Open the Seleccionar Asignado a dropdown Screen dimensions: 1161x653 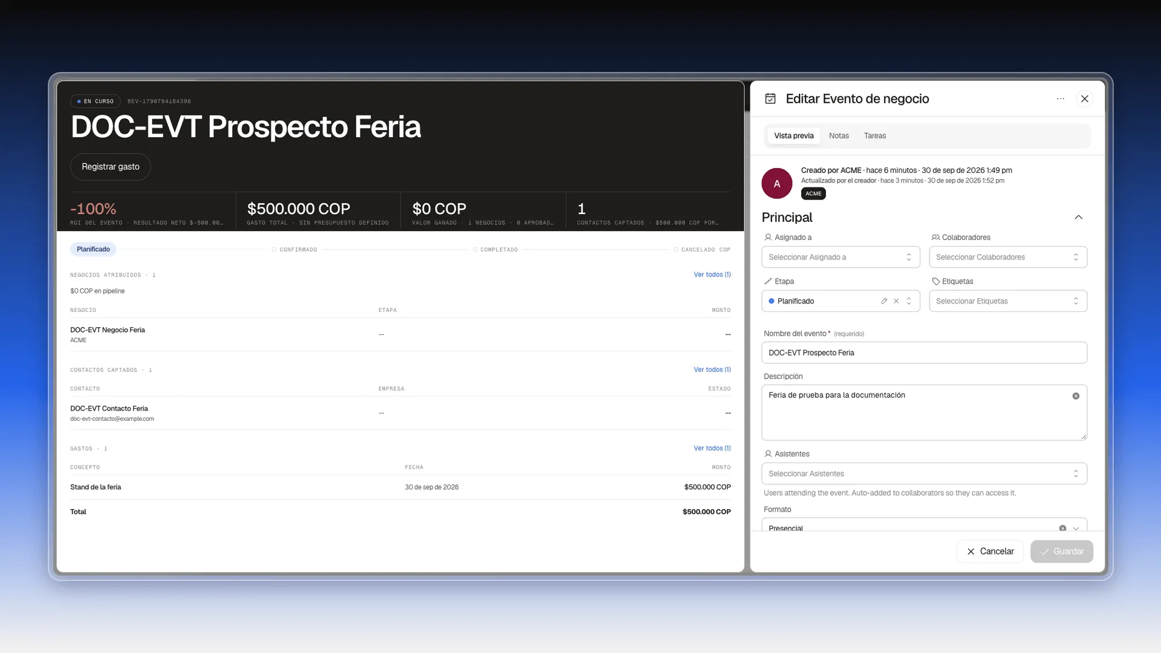[x=841, y=257]
